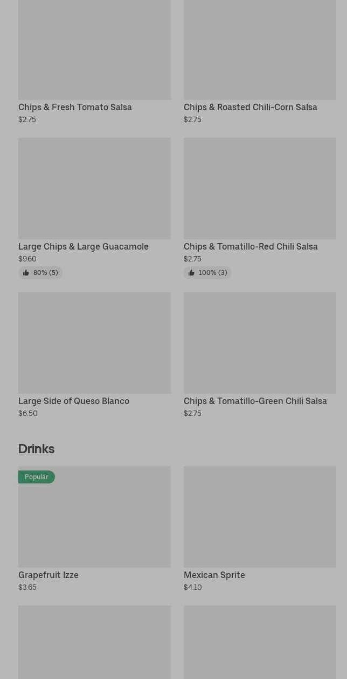
Task: Click the Mexican Sprite product image
Action: (x=260, y=516)
